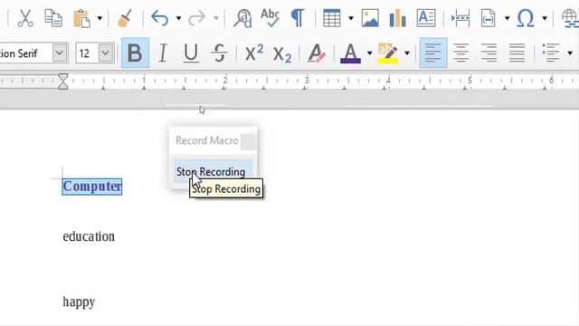Click the Special Character omega icon
Screen dimensions: 579x326
click(526, 18)
